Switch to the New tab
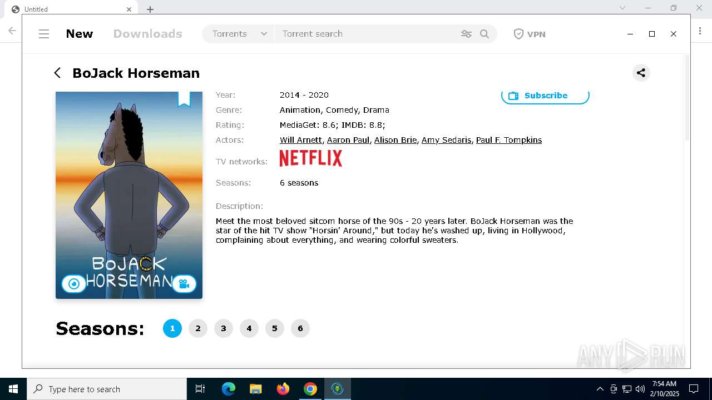The width and height of the screenshot is (712, 400). [x=80, y=34]
